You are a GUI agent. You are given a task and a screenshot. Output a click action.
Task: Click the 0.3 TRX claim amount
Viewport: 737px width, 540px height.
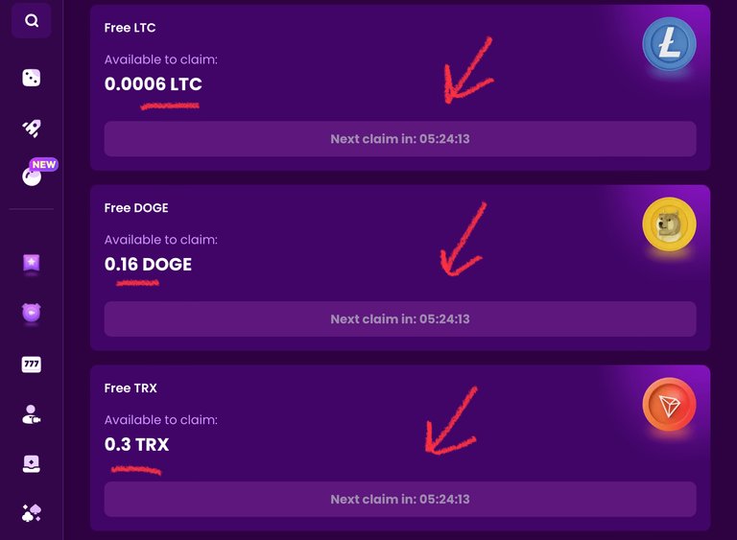(137, 444)
